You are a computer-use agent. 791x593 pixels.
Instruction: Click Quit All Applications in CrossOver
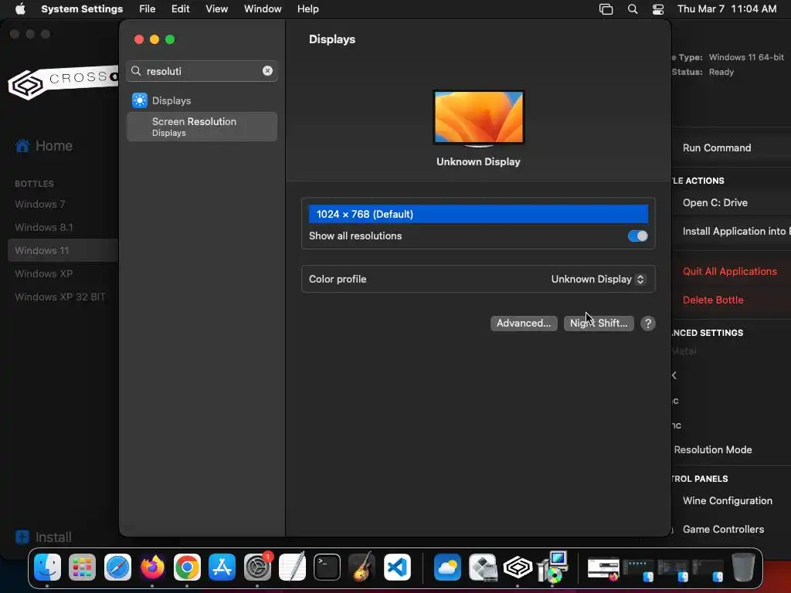pyautogui.click(x=729, y=271)
